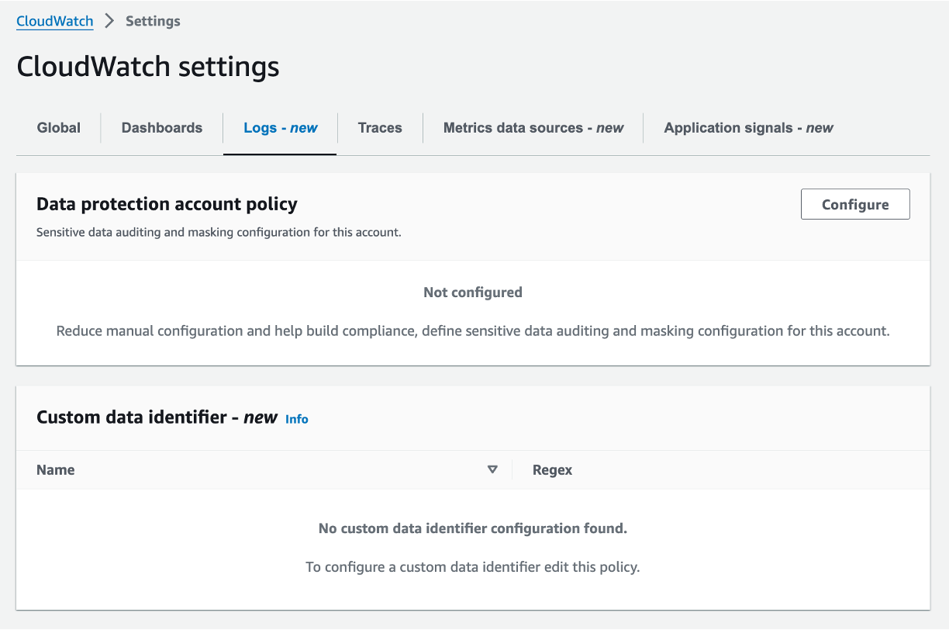Open the Dashboards settings tab
The image size is (949, 630).
[x=160, y=128]
